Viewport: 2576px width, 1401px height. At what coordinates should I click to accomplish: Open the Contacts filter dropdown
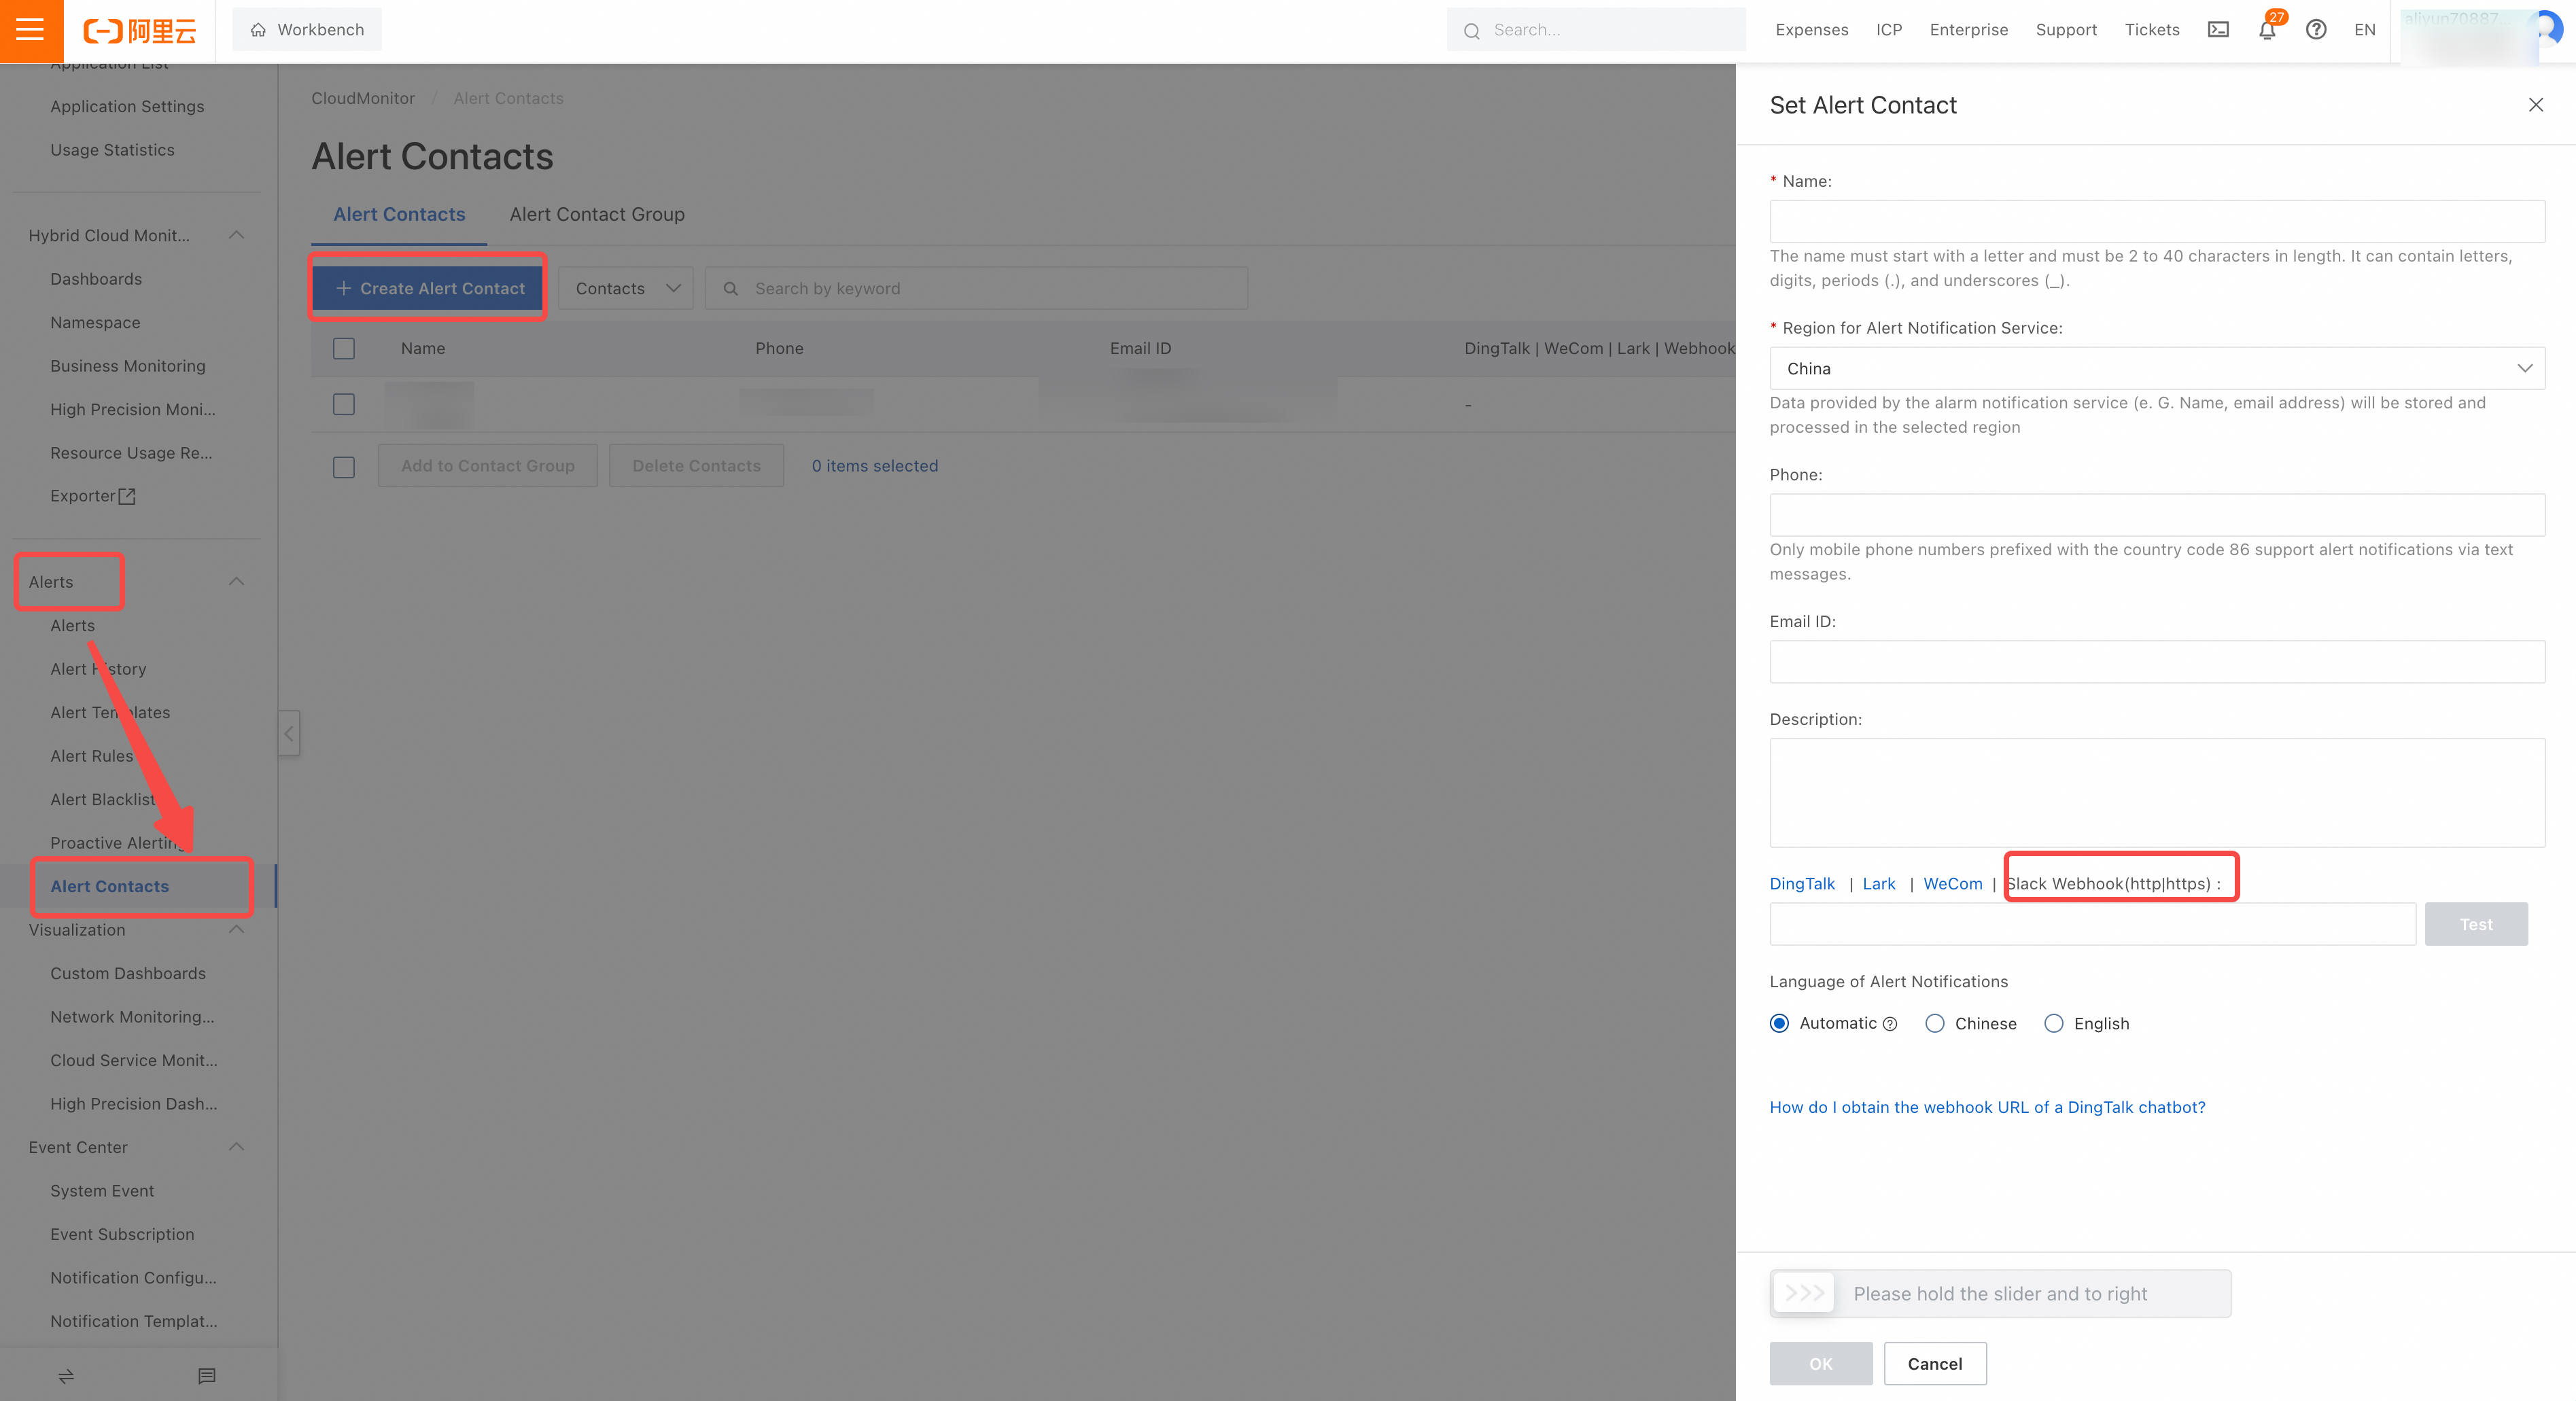[x=626, y=289]
